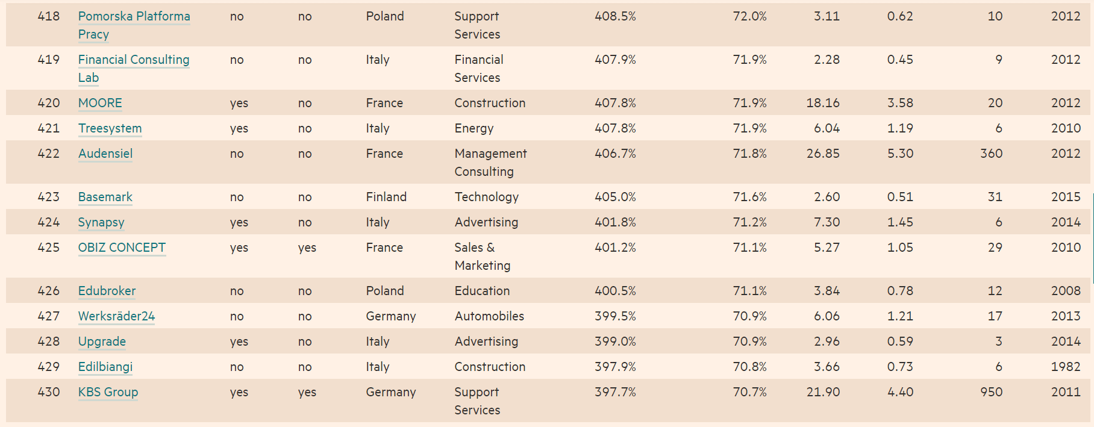The image size is (1094, 427).
Task: Click the rank 422 cell
Action: click(49, 154)
